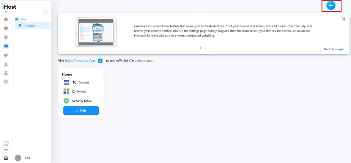Select the Cast icon in the left rail

[x=6, y=46]
